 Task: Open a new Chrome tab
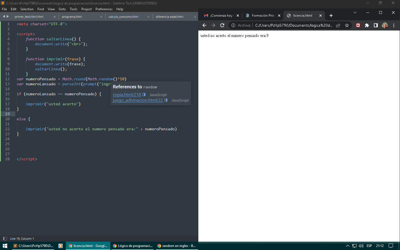[x=331, y=16]
